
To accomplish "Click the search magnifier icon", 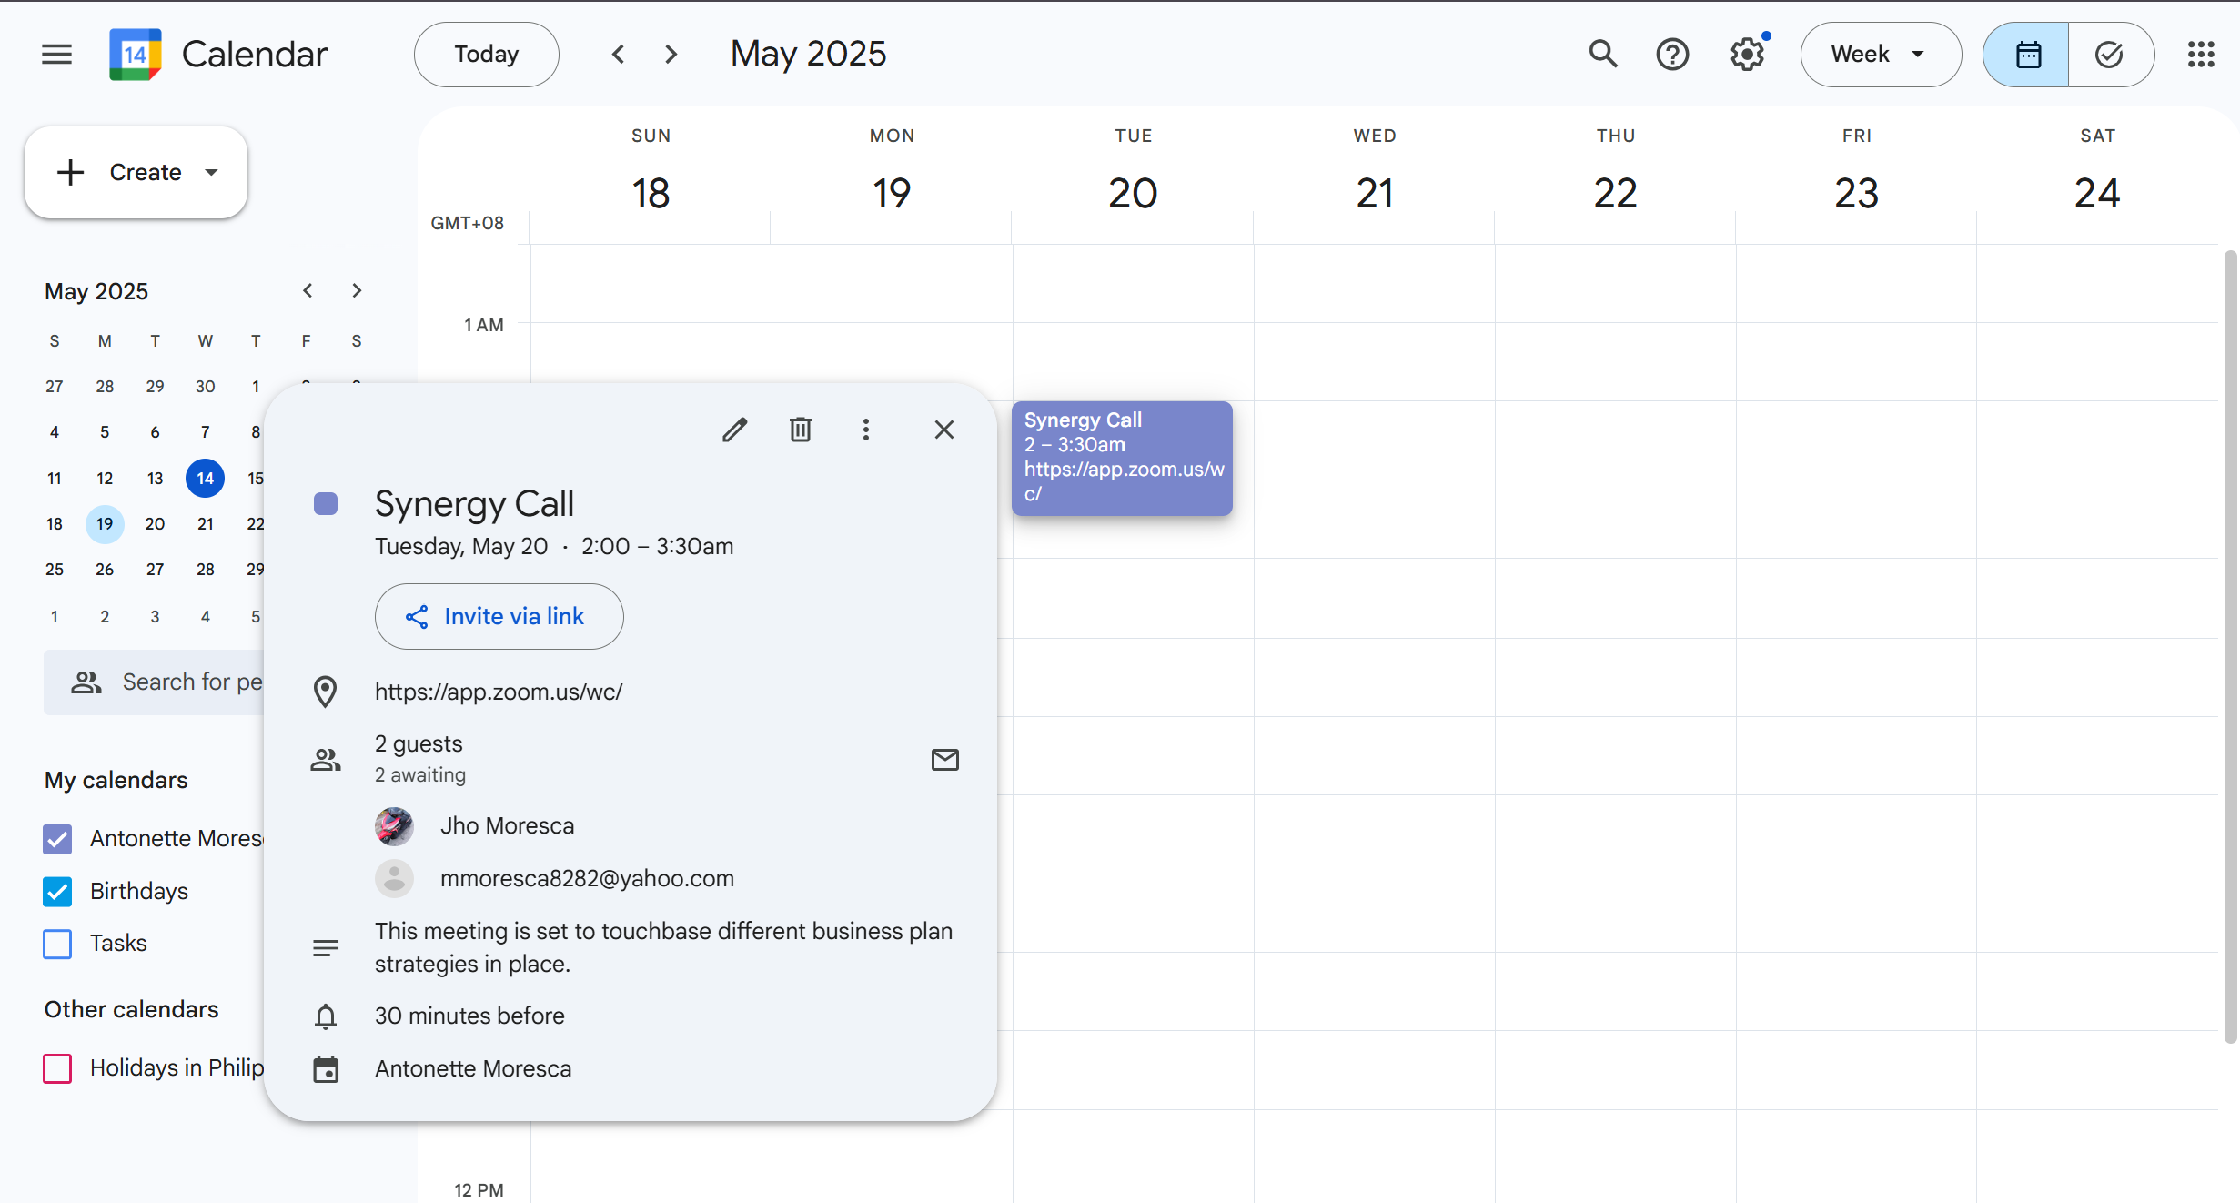I will tap(1602, 55).
